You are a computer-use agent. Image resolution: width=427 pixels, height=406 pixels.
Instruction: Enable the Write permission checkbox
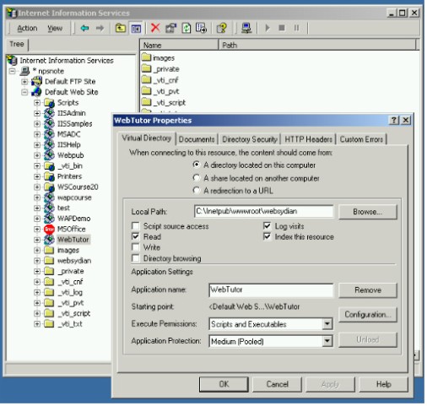pyautogui.click(x=136, y=247)
